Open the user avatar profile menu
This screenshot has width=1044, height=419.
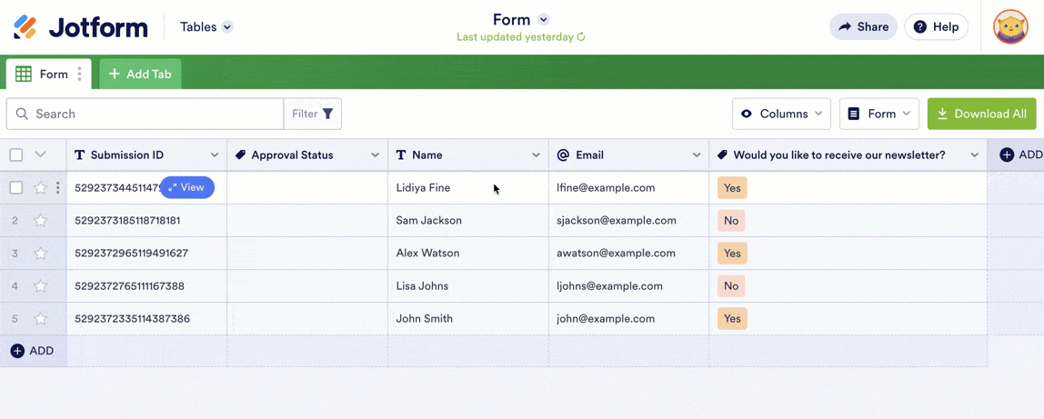click(1010, 27)
